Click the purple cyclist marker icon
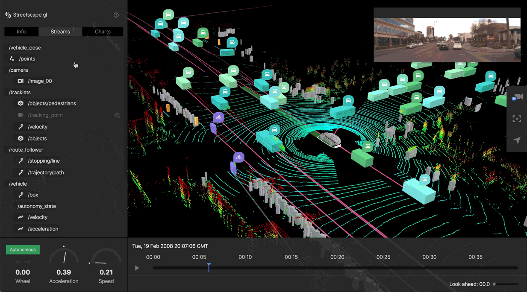Viewport: 527px width, 292px height. point(218,117)
